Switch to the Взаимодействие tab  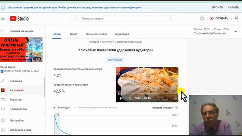click(x=97, y=34)
